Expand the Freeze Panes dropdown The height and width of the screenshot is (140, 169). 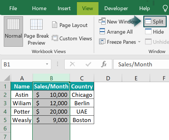[139, 41]
